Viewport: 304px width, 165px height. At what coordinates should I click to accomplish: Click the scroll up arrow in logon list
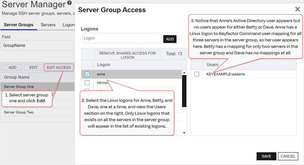tap(184, 72)
